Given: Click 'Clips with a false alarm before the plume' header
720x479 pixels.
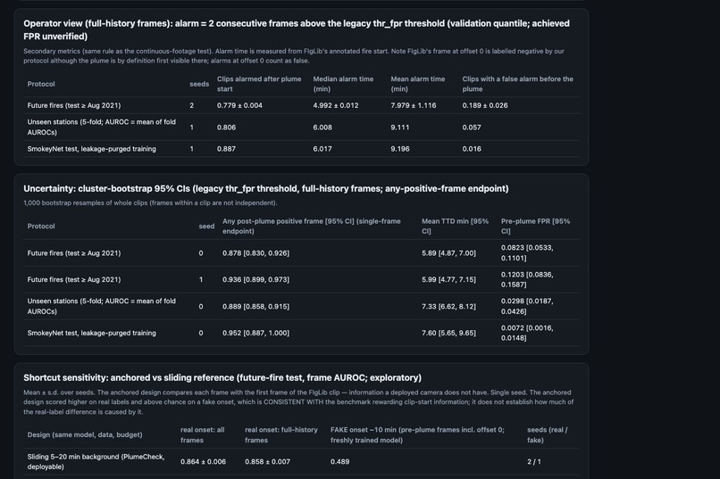Looking at the screenshot, I should pos(517,84).
